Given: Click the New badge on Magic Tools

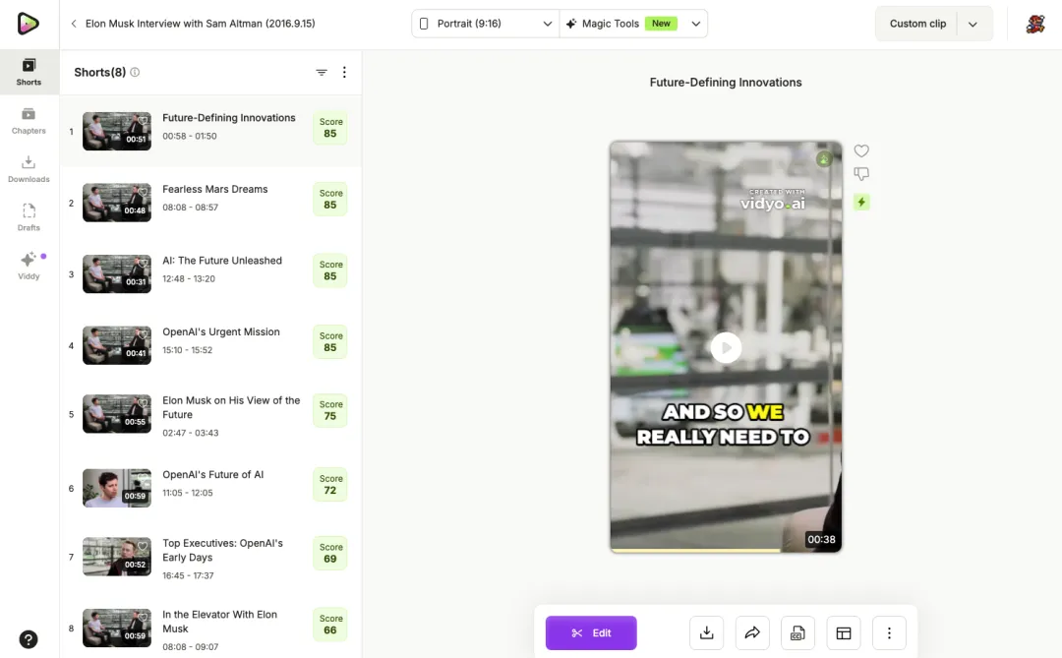Looking at the screenshot, I should (x=661, y=24).
